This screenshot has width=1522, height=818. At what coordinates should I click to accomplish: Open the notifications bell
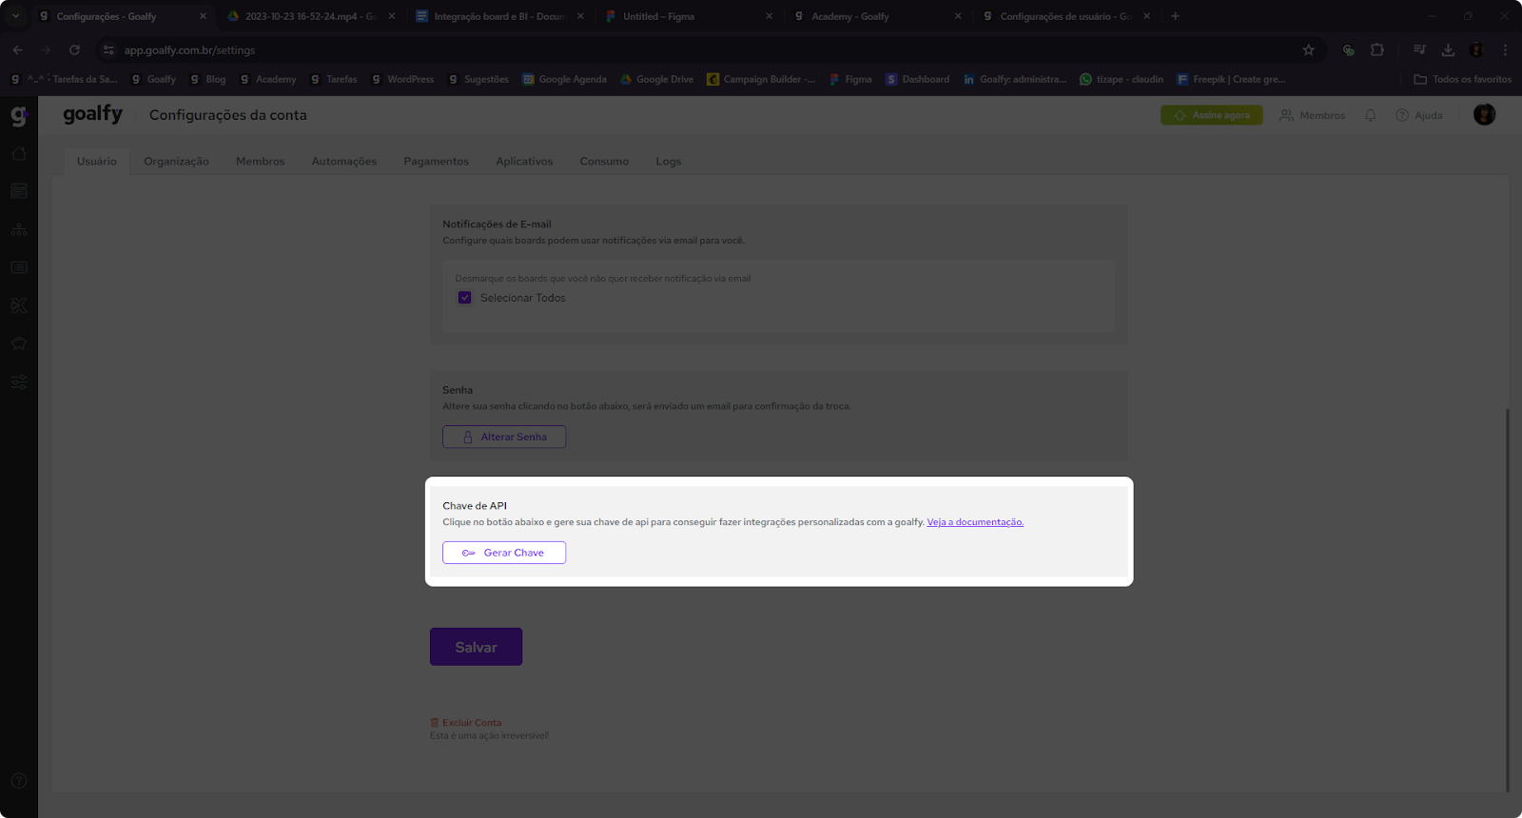[x=1371, y=115]
